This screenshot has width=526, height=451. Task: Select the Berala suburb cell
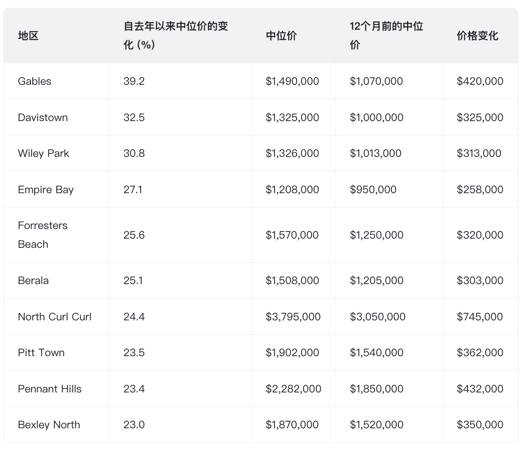[x=33, y=281]
